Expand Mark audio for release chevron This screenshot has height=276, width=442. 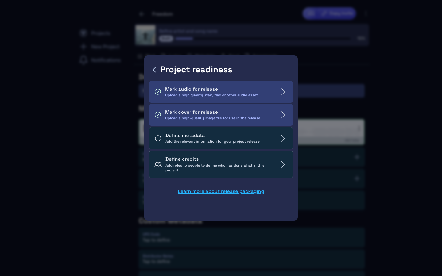click(x=283, y=92)
